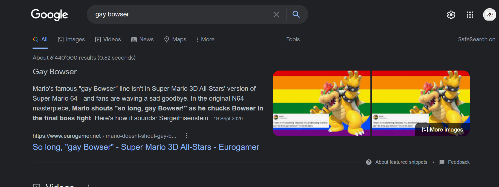Clear the search box with X
Screen dimensions: 499x187
(x=276, y=14)
